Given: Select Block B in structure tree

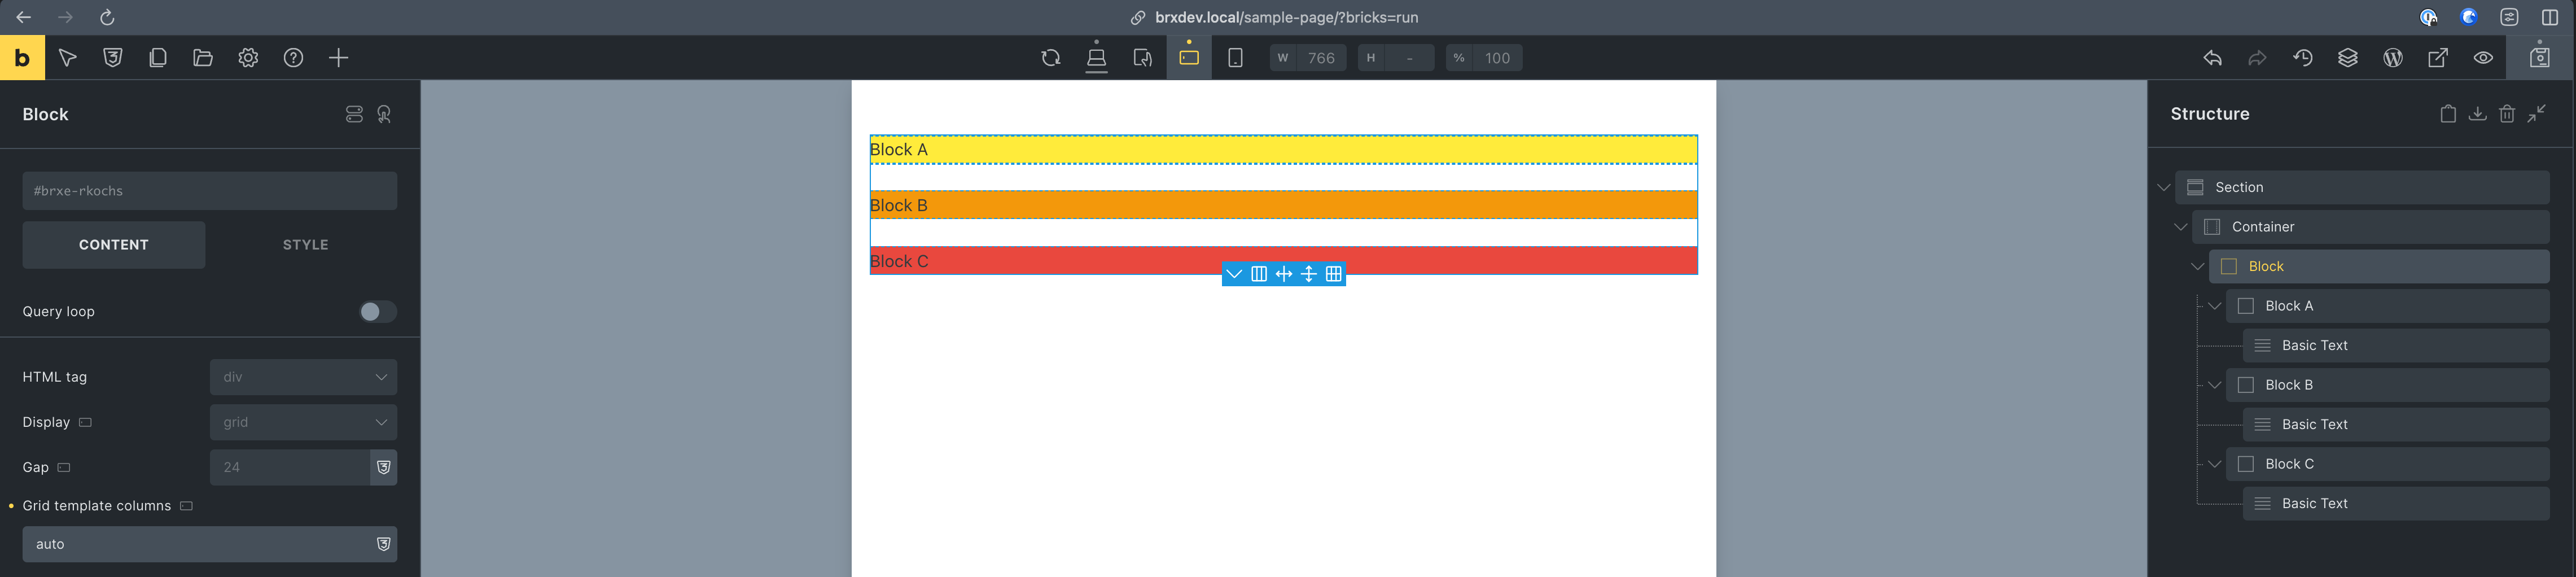Looking at the screenshot, I should tap(2388, 385).
